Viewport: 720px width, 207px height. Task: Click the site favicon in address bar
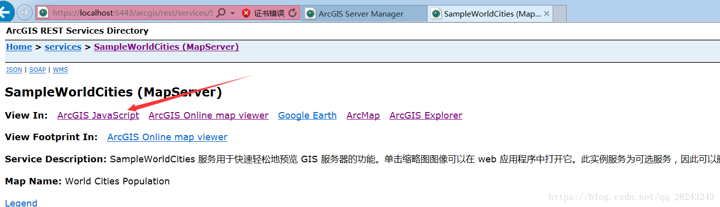(44, 13)
